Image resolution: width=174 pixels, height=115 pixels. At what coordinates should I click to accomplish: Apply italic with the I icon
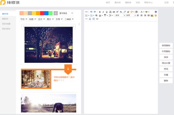[x=103, y=12]
